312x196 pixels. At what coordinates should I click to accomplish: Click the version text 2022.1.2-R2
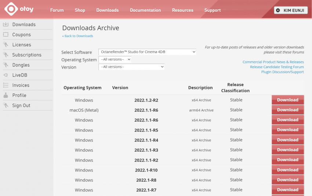(146, 100)
